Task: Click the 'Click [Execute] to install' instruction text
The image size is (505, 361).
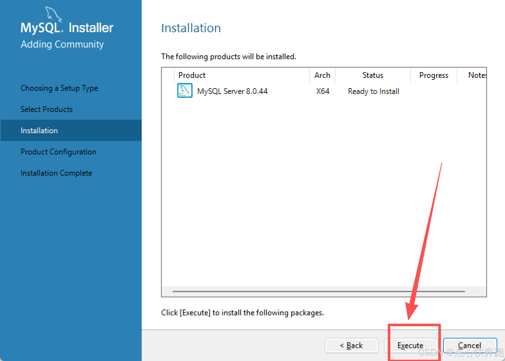Action: 243,313
